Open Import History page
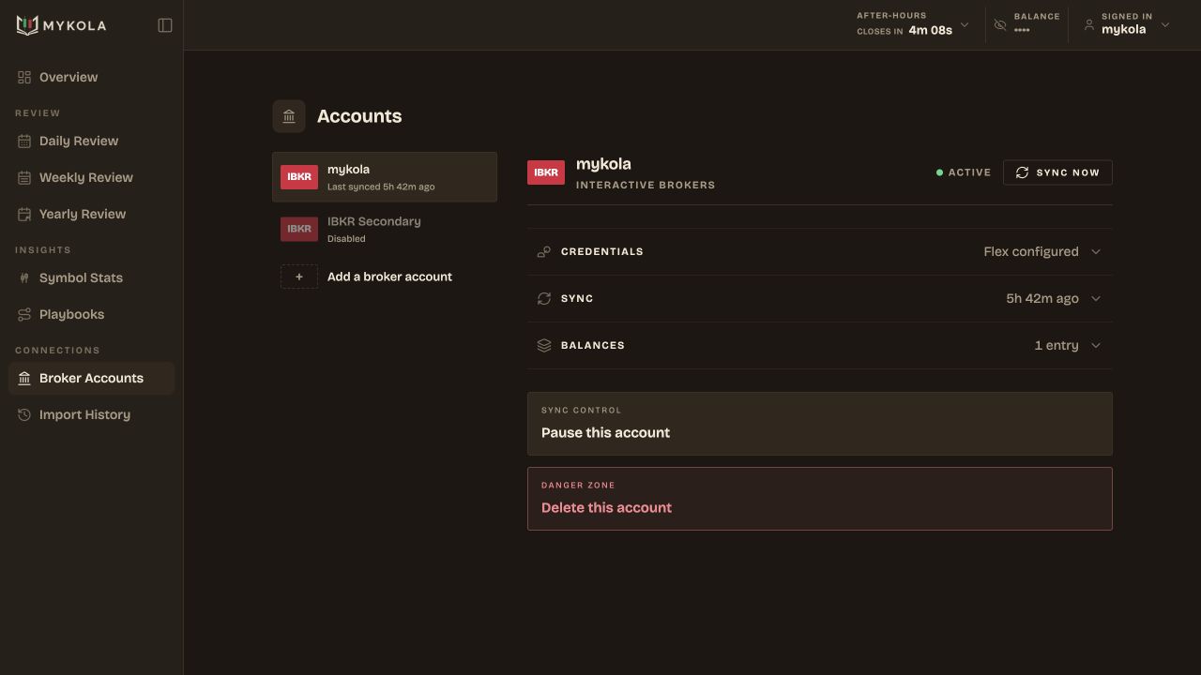Image resolution: width=1201 pixels, height=675 pixels. click(91, 414)
